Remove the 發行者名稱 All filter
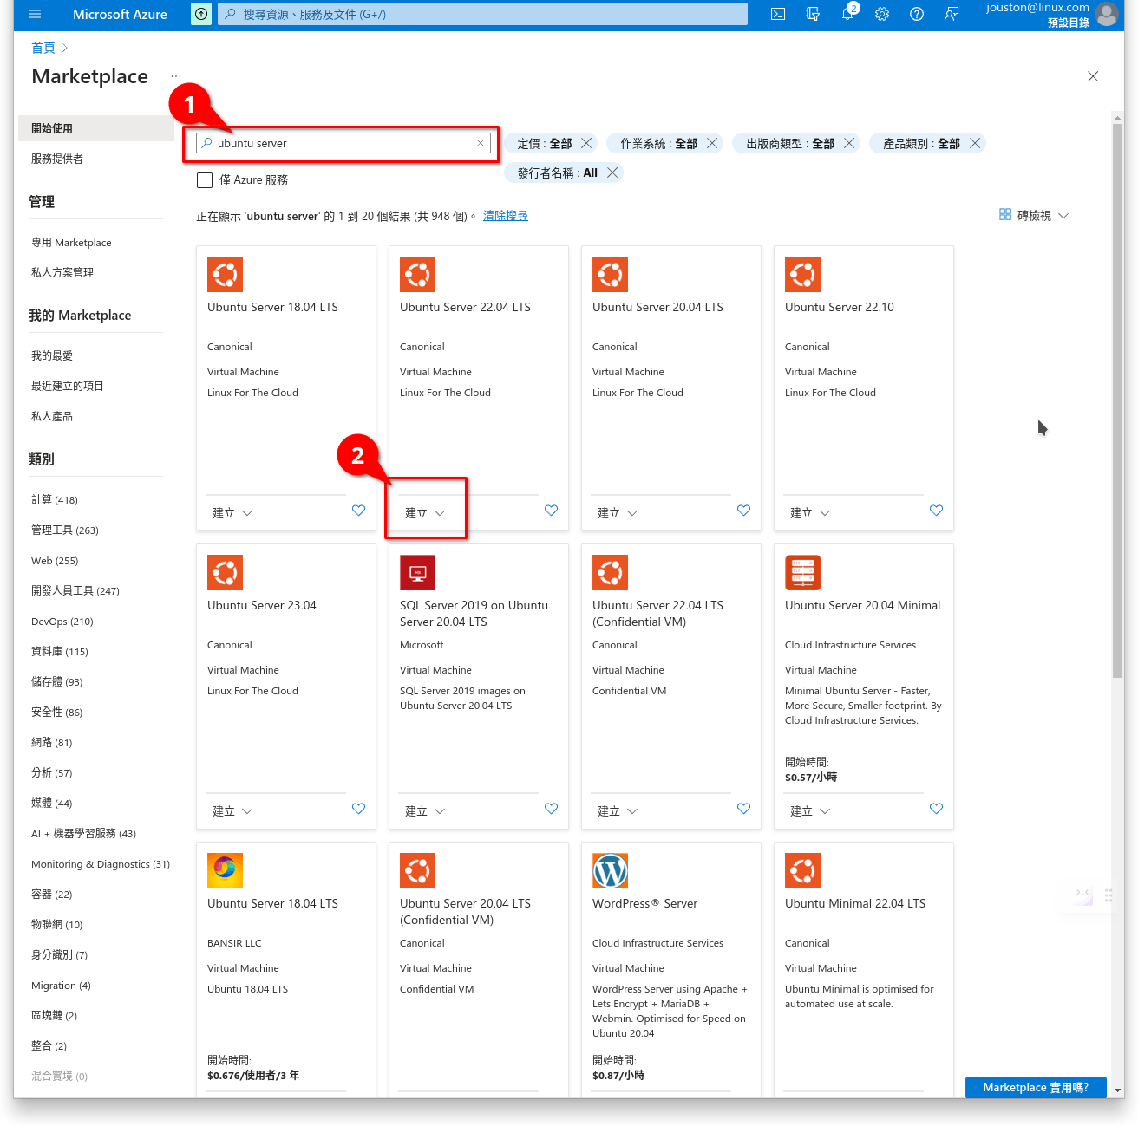Image resolution: width=1138 pixels, height=1126 pixels. click(x=612, y=172)
